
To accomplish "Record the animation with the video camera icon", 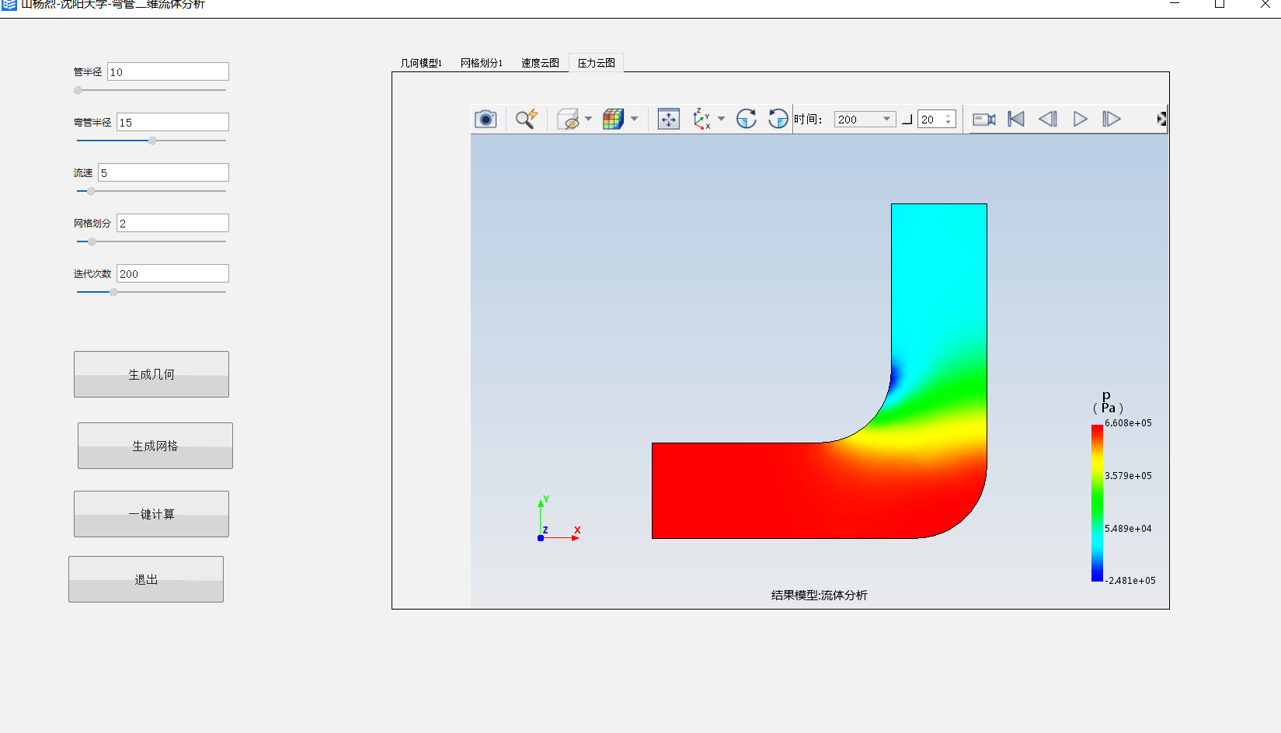I will point(984,119).
